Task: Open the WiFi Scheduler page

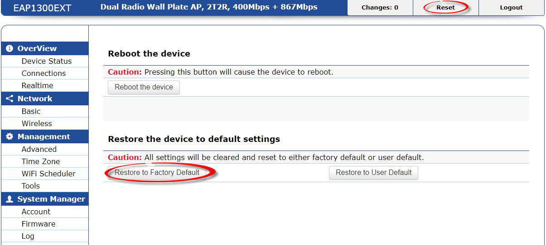Action: click(48, 174)
